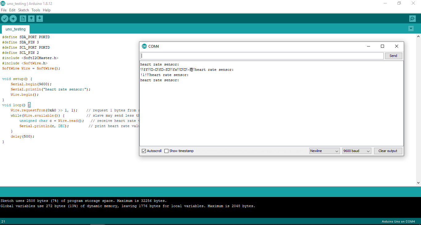Minimize the COM4 serial monitor window
The width and height of the screenshot is (421, 225).
(x=368, y=46)
